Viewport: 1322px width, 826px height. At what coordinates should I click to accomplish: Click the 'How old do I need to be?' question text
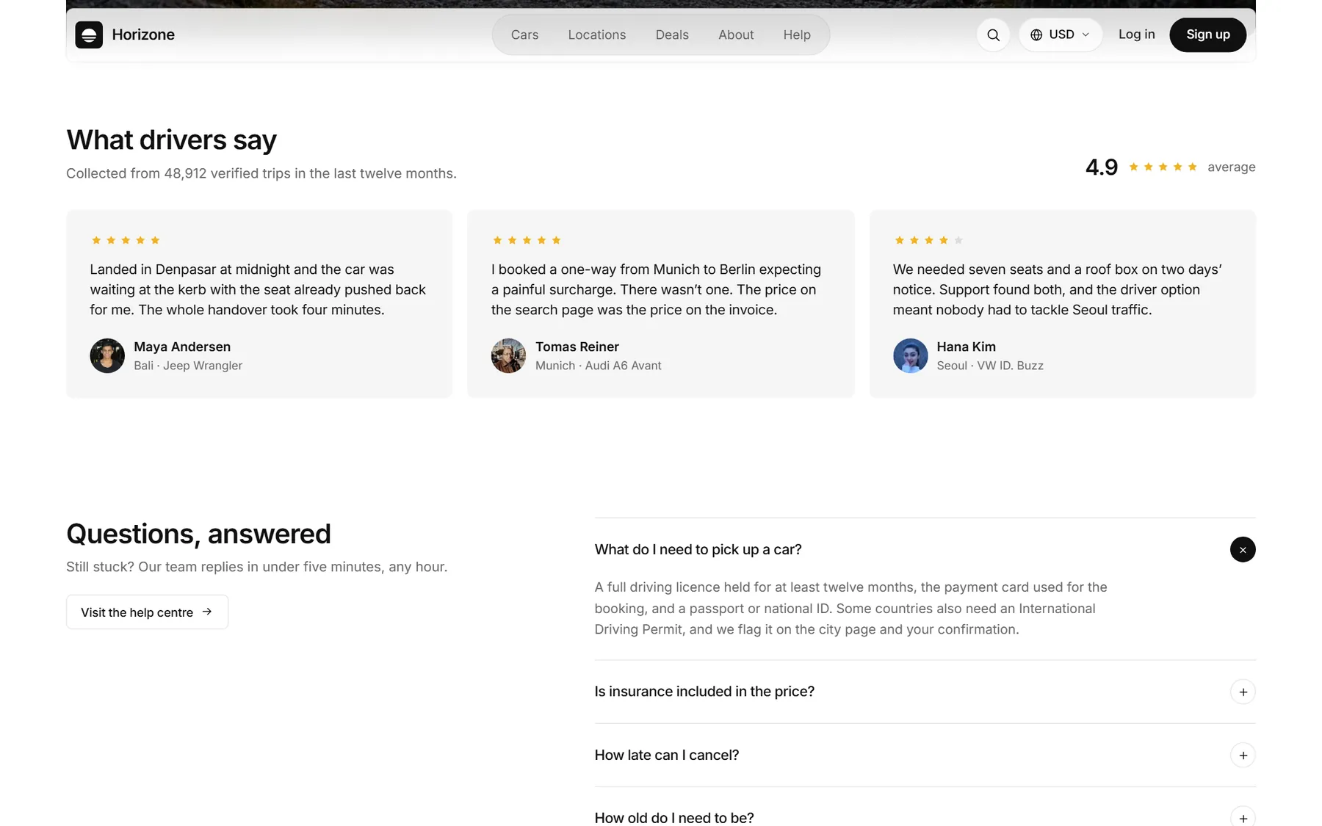tap(674, 817)
